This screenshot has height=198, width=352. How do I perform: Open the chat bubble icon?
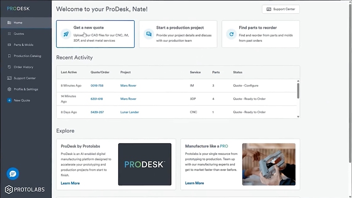click(13, 173)
